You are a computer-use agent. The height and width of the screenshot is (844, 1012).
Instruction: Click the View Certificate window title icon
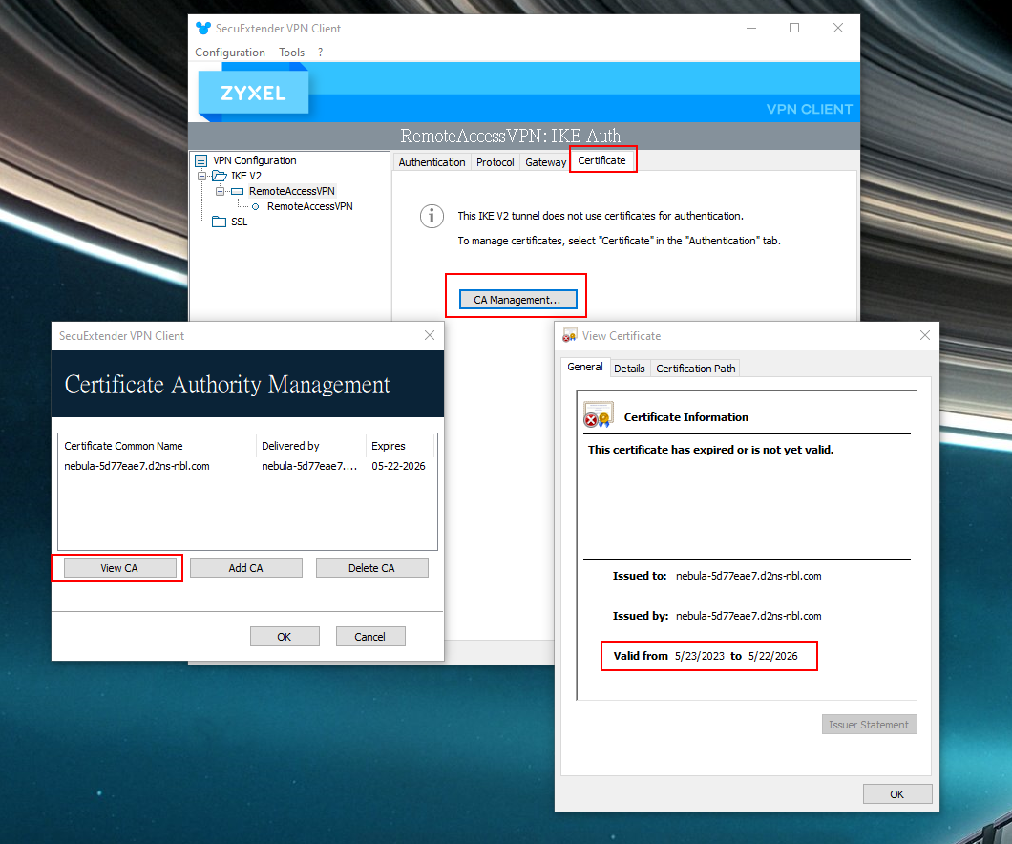pyautogui.click(x=569, y=335)
